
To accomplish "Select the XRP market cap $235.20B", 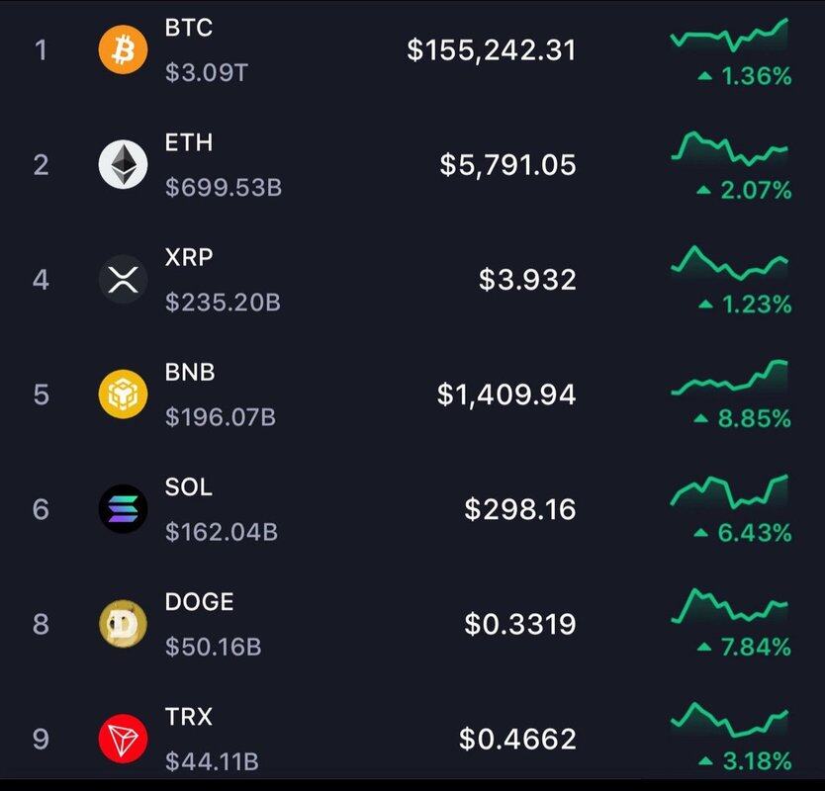I will [224, 302].
